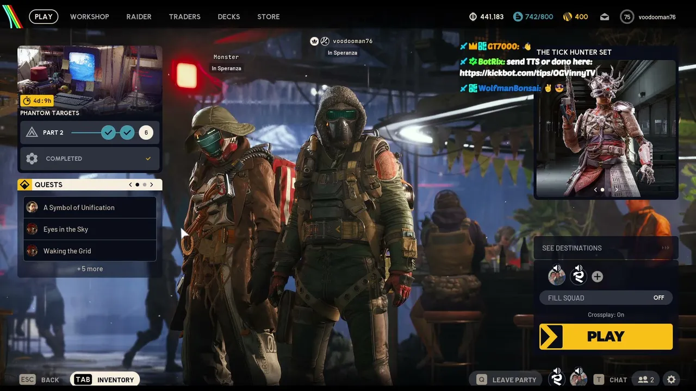Click the gear-cog icon beside COMPLETED
Viewport: 696px width, 391px height.
32,159
